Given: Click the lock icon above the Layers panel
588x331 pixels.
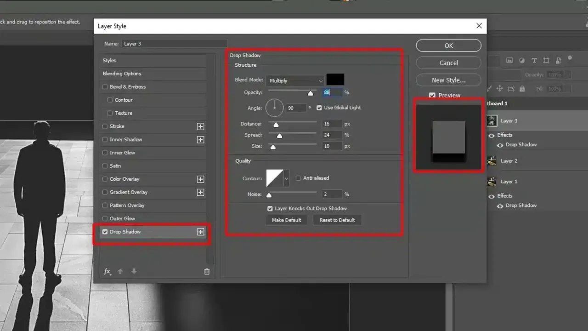Looking at the screenshot, I should click(522, 88).
